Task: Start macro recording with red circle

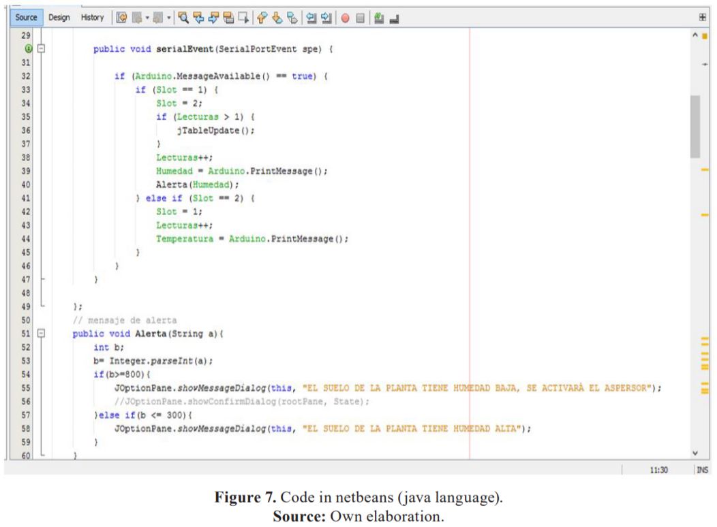Action: coord(346,18)
